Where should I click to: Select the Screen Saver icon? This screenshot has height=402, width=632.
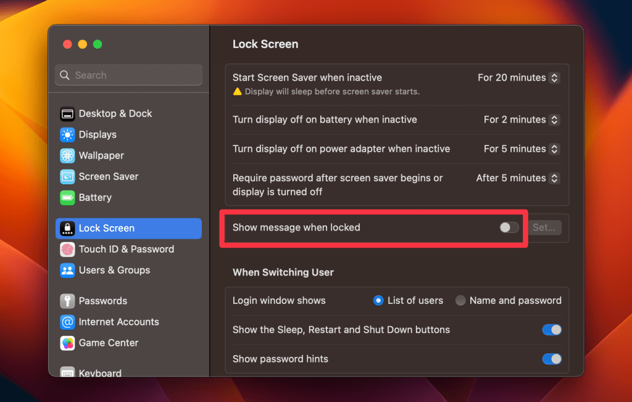(x=67, y=176)
